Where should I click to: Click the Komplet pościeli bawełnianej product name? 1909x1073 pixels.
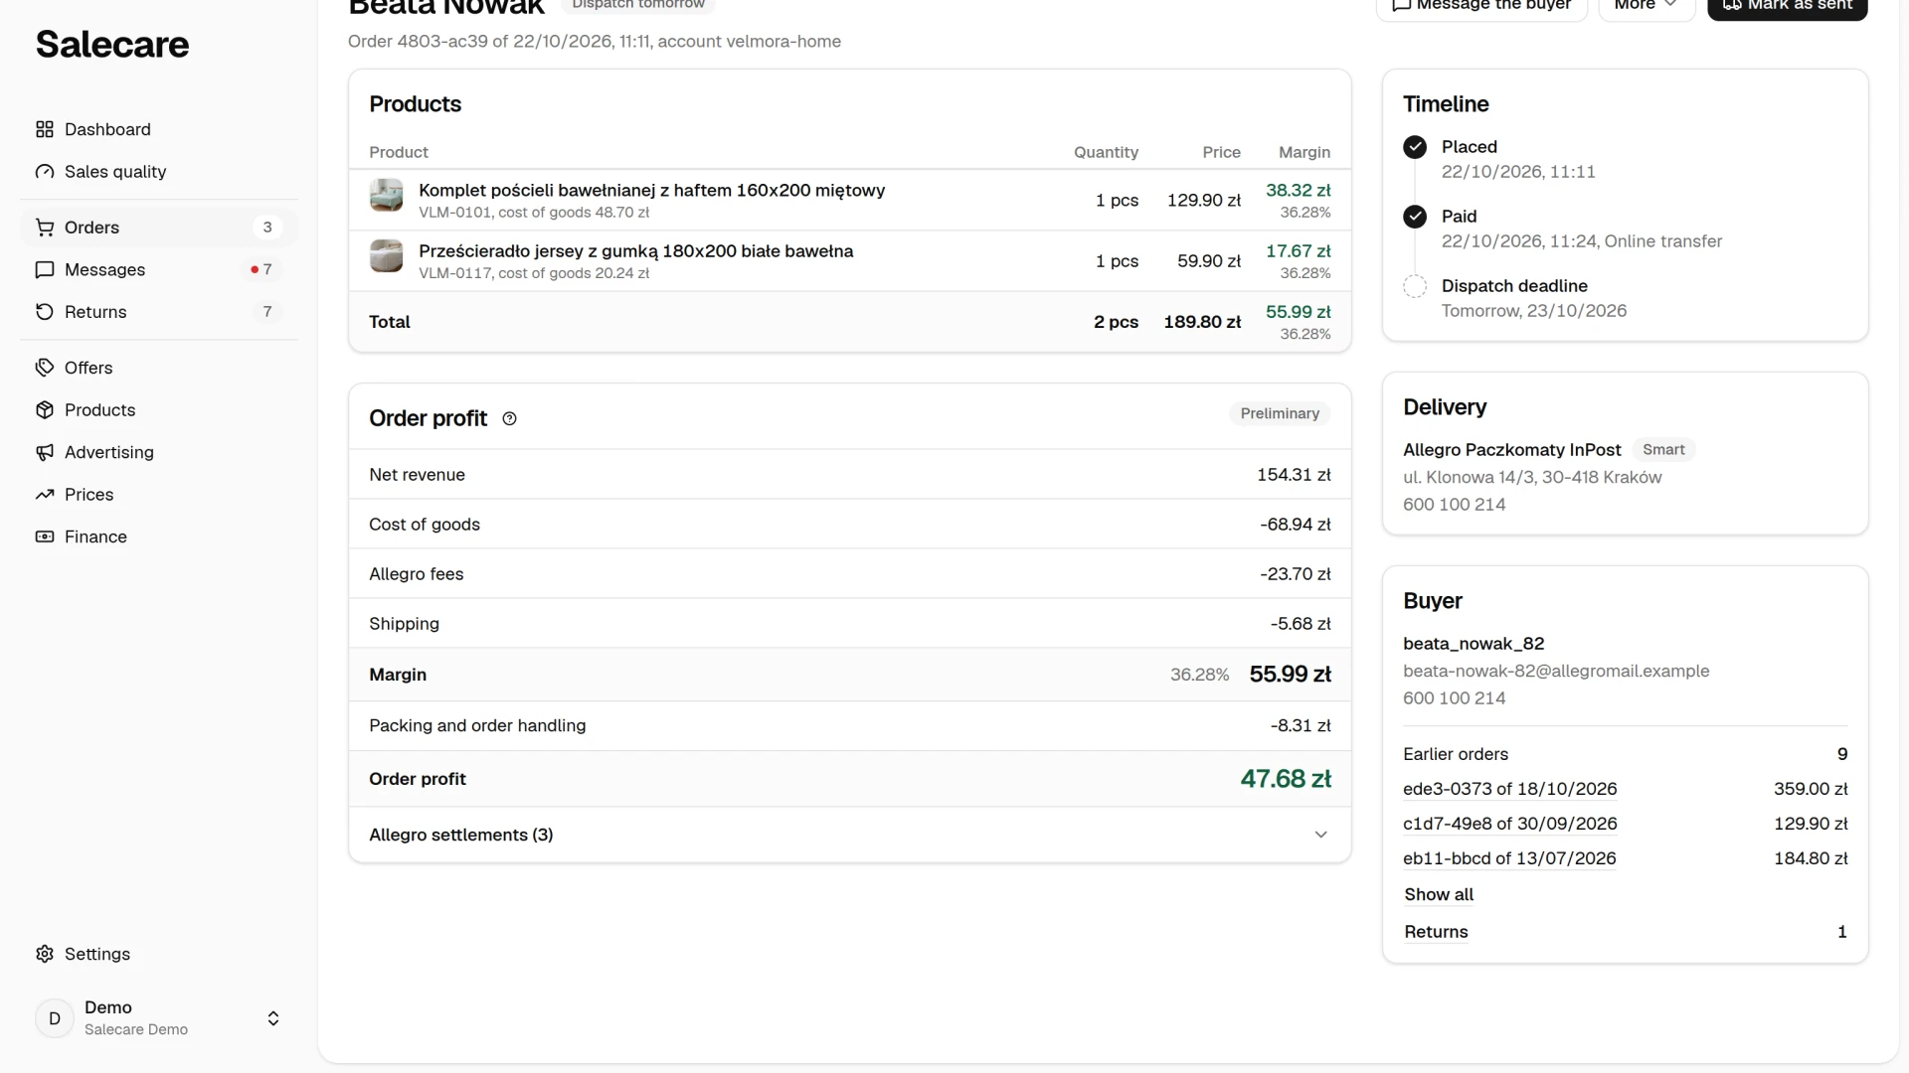coord(651,190)
